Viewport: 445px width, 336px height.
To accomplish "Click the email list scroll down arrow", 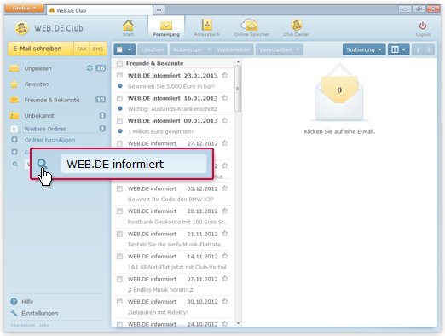I will click(238, 323).
